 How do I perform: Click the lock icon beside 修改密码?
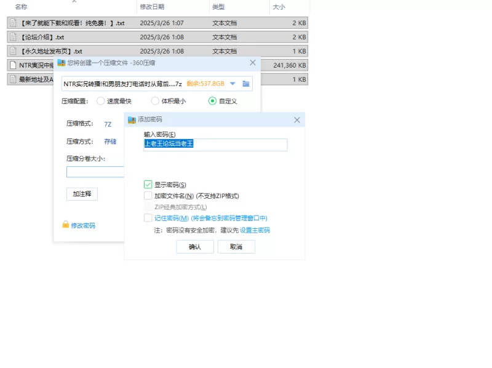(66, 225)
